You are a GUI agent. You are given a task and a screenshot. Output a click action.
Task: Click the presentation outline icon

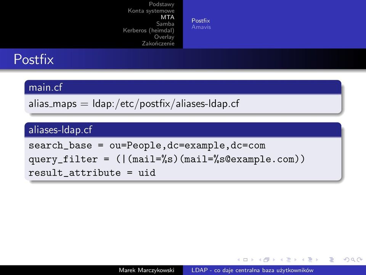331,260
